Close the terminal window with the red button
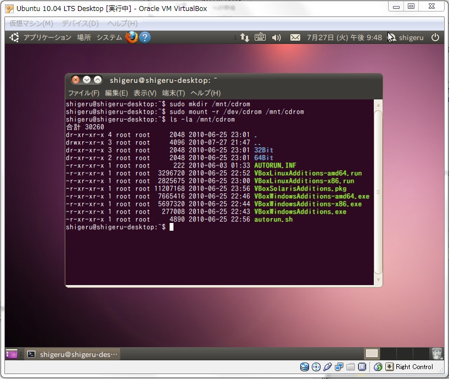 coord(76,80)
